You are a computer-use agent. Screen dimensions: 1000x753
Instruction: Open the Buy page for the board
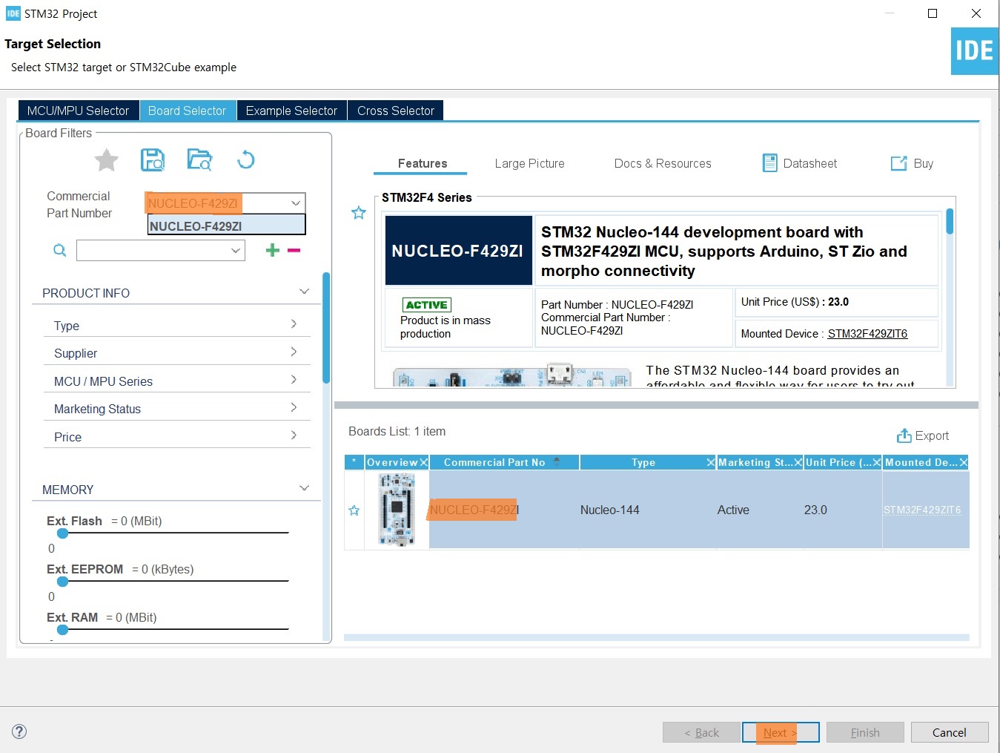[x=912, y=163]
